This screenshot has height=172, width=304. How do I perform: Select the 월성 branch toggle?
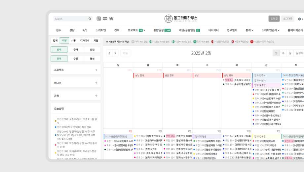pyautogui.click(x=92, y=59)
